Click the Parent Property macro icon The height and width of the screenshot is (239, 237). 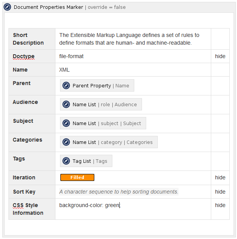66,85
